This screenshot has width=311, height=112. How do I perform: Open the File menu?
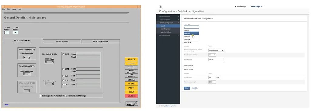4,9
